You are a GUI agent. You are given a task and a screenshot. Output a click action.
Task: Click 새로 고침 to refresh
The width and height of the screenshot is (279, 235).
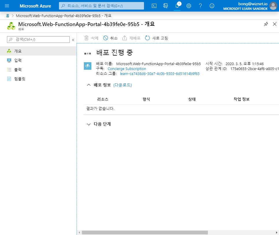(x=156, y=38)
